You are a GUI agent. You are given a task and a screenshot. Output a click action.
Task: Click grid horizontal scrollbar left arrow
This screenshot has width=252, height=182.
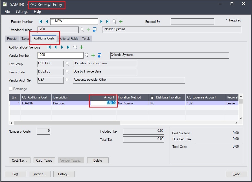pyautogui.click(x=11, y=123)
